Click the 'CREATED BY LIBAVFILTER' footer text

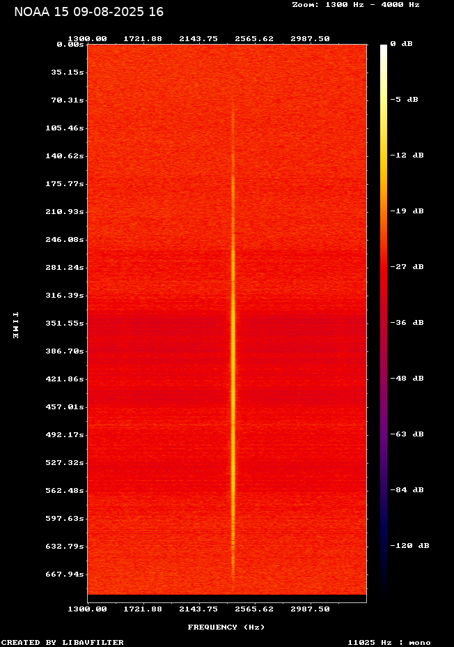(63, 642)
